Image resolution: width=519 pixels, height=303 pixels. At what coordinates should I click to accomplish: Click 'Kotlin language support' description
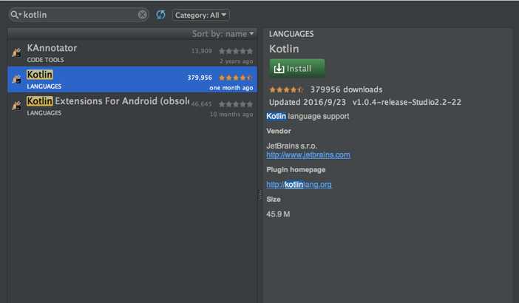click(x=308, y=117)
